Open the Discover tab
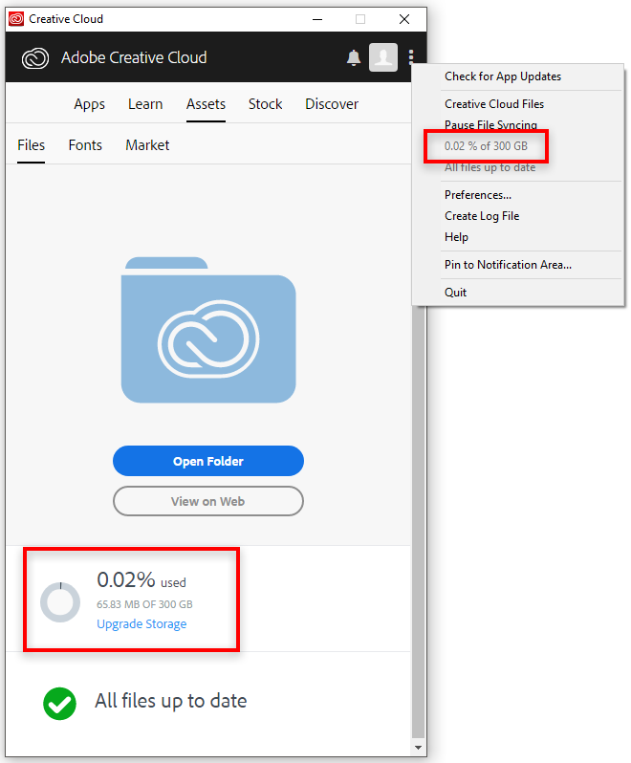631x763 pixels. coord(332,104)
